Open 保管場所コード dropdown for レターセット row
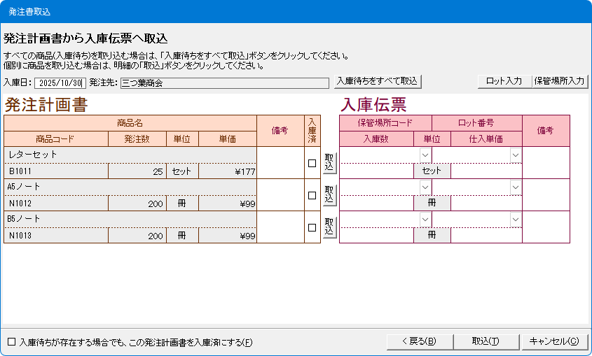This screenshot has width=592, height=356. pos(425,155)
